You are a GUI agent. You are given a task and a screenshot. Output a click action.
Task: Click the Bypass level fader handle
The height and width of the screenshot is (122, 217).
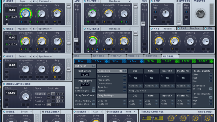pos(179,23)
